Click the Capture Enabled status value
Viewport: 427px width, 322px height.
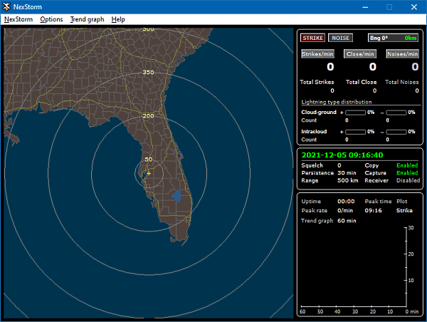pos(407,173)
